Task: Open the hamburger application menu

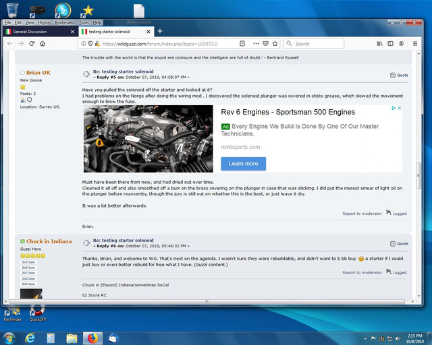Action: [415, 44]
